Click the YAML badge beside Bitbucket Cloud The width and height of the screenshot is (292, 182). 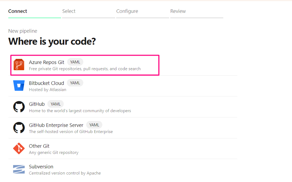tap(75, 83)
